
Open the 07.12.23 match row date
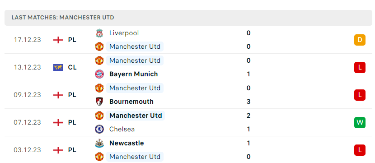(x=27, y=123)
